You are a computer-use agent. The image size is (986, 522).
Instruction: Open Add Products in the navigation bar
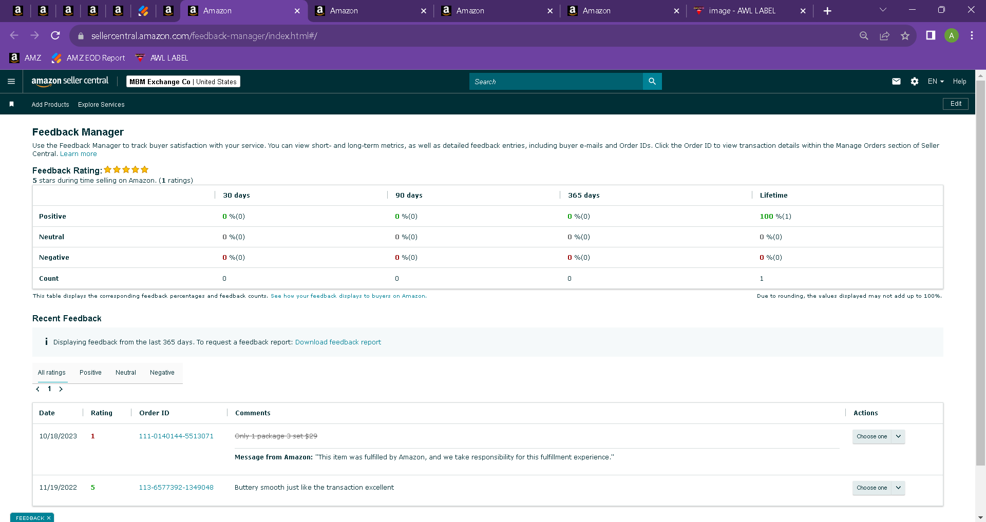tap(50, 105)
